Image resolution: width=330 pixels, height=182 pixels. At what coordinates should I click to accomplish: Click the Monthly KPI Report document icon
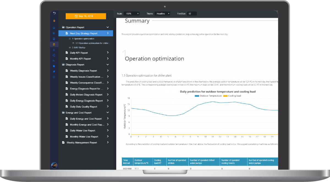(67, 59)
